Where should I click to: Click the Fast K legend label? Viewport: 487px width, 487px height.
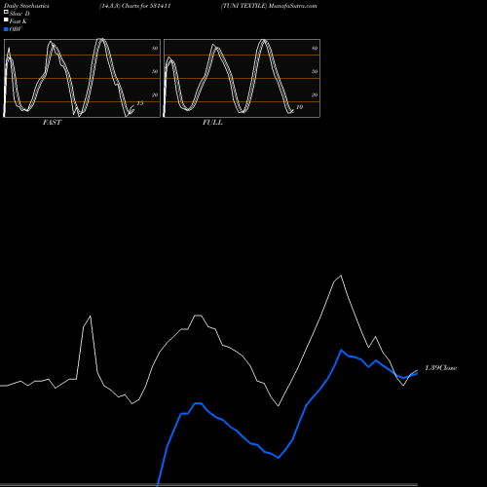coord(19,21)
